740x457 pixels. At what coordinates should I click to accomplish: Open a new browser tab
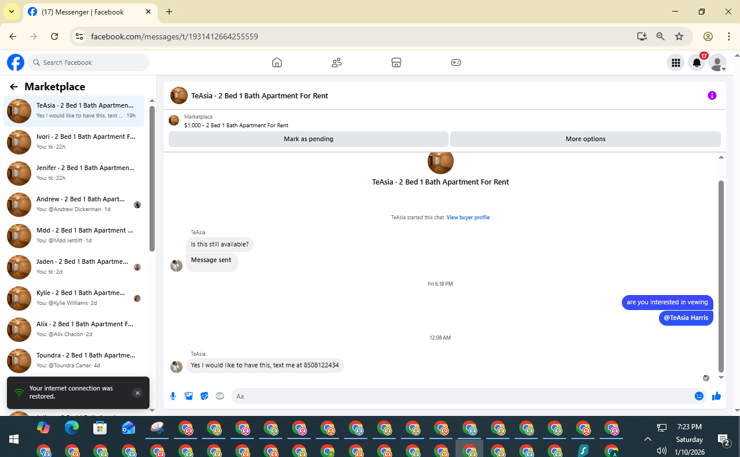click(169, 12)
